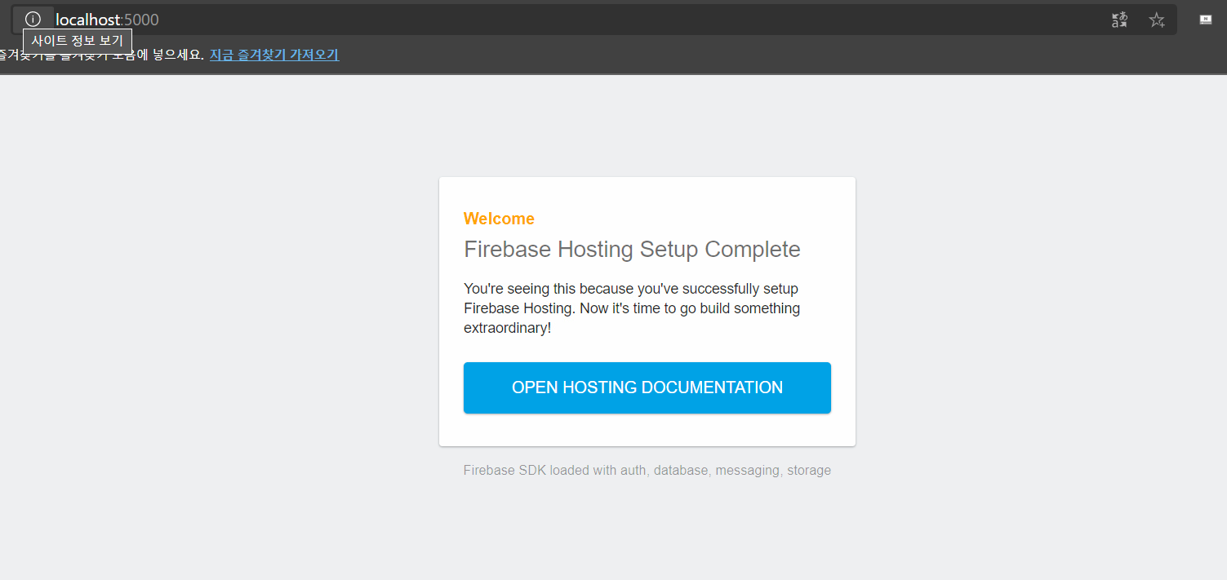Bookmark this page with the star icon
The width and height of the screenshot is (1227, 580).
1157,20
